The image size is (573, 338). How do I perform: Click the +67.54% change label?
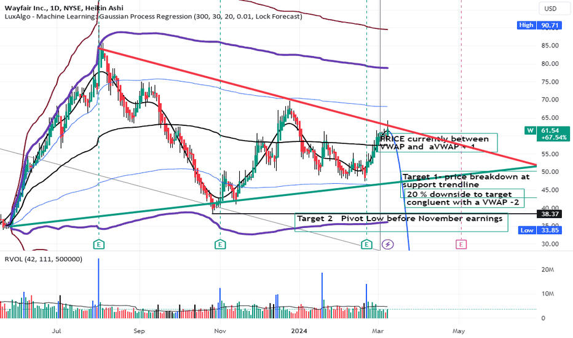(x=554, y=138)
